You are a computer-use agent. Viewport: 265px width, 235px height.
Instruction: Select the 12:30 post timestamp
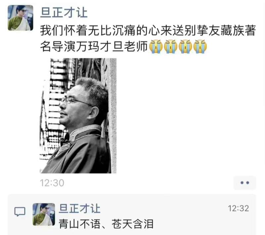[x=52, y=183]
